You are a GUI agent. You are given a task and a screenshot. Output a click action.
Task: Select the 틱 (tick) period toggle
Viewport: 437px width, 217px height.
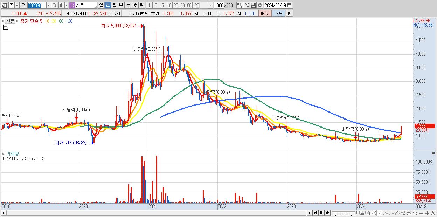[x=141, y=5]
